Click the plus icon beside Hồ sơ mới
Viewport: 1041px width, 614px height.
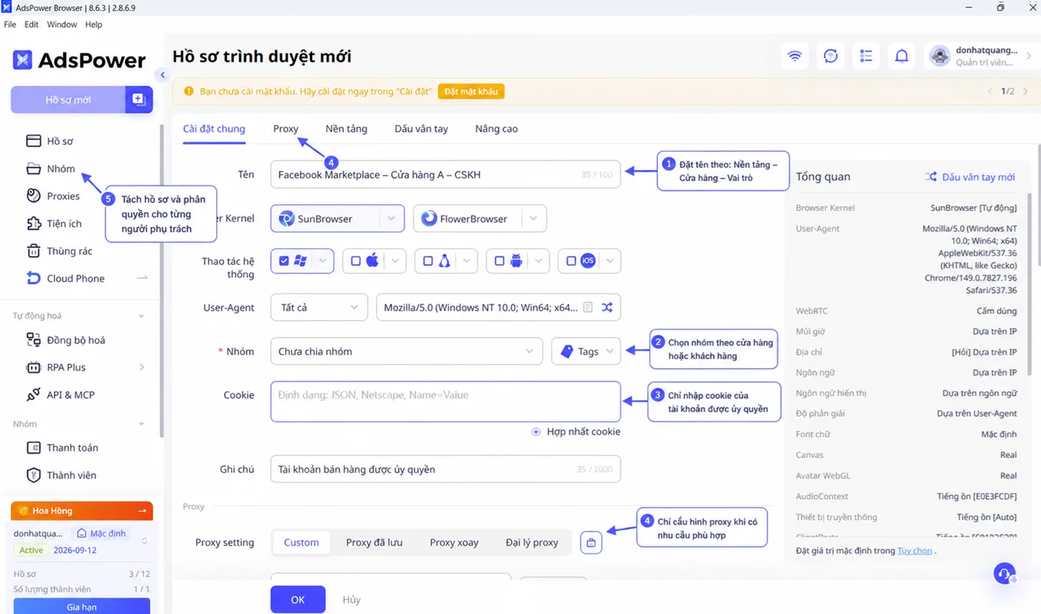point(138,100)
